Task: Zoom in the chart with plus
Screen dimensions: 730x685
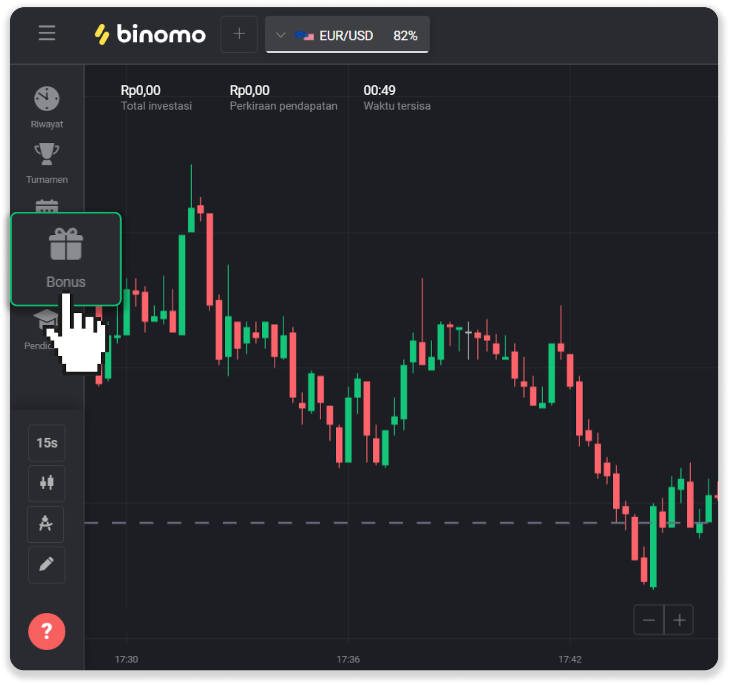Action: click(679, 620)
